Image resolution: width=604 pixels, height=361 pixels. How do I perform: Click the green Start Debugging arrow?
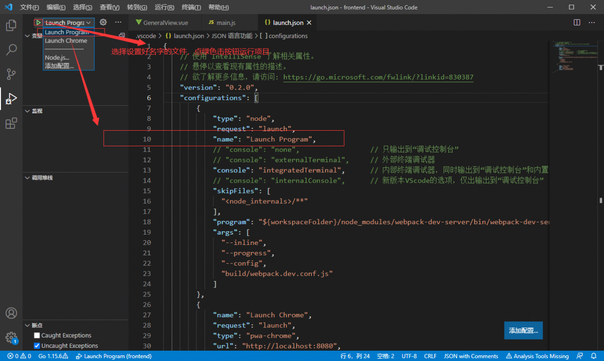click(x=38, y=22)
